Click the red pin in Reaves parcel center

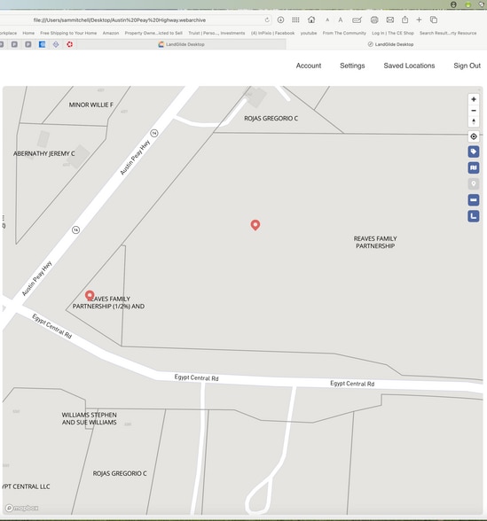click(255, 225)
